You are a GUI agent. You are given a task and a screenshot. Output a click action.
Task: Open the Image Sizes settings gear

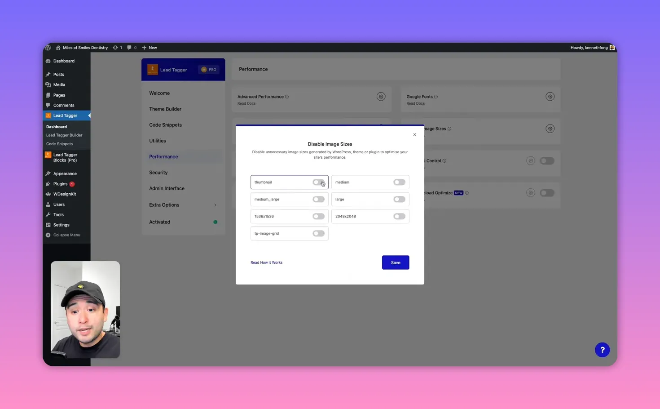(550, 129)
